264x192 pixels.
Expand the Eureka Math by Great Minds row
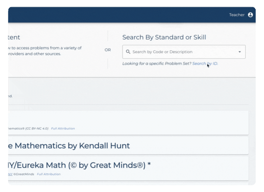128,169
